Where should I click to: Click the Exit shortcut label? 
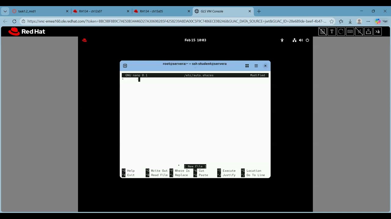pyautogui.click(x=131, y=175)
